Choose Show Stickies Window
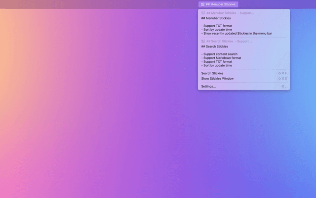The image size is (316, 198). pyautogui.click(x=217, y=79)
